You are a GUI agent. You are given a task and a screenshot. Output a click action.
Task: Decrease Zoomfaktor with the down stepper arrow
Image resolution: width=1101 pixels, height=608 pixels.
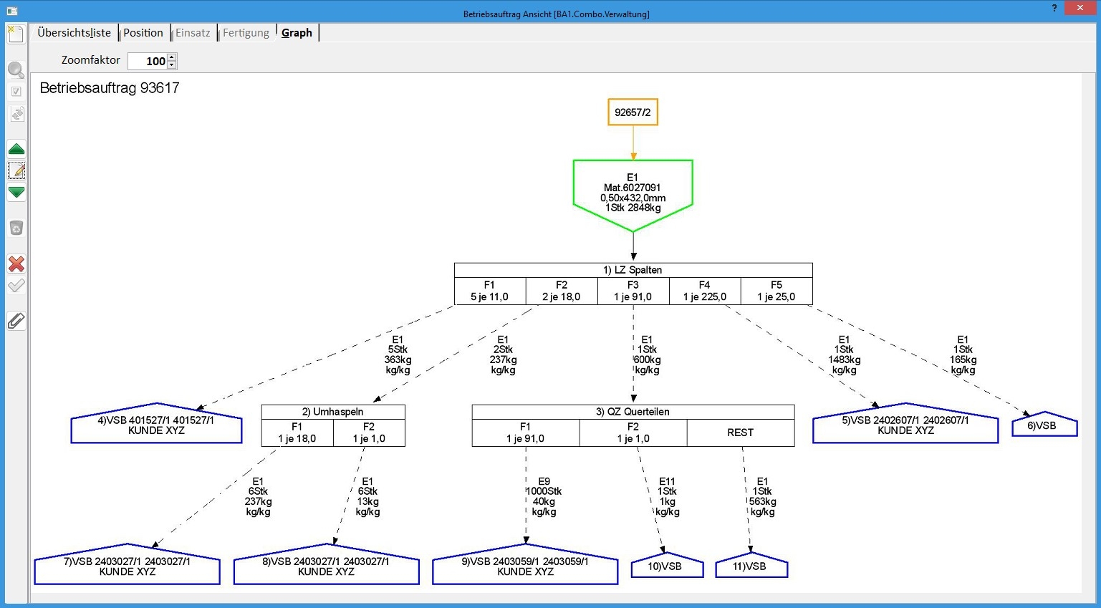(172, 65)
